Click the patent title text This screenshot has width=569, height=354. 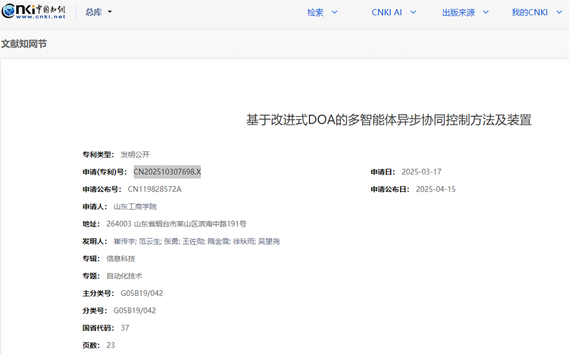click(389, 120)
